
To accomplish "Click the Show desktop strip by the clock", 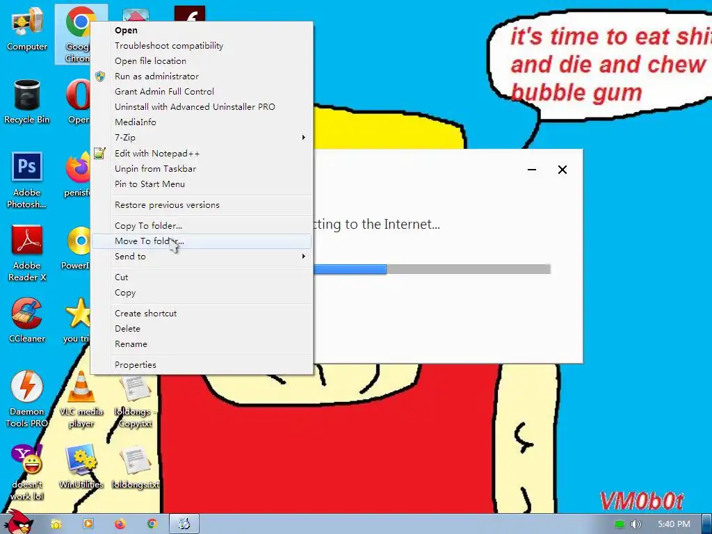I will 706,524.
